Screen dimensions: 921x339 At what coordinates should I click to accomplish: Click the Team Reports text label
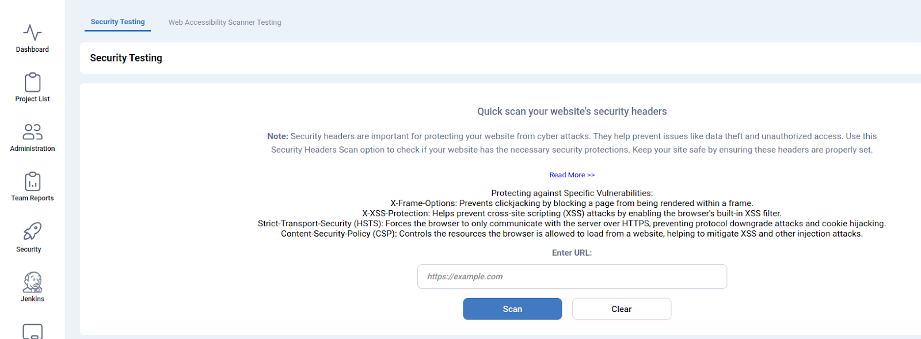tap(32, 198)
